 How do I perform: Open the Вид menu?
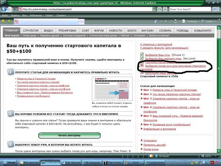[24, 15]
